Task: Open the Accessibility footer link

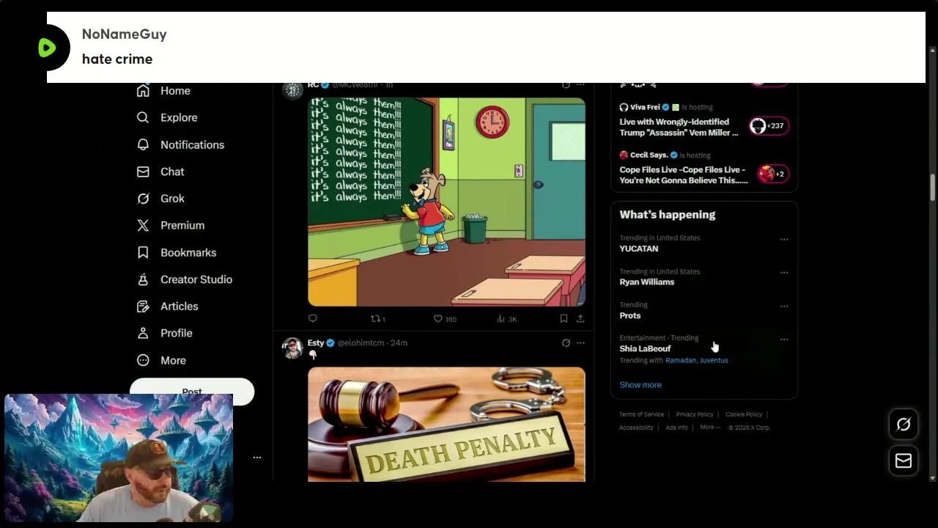Action: 636,428
